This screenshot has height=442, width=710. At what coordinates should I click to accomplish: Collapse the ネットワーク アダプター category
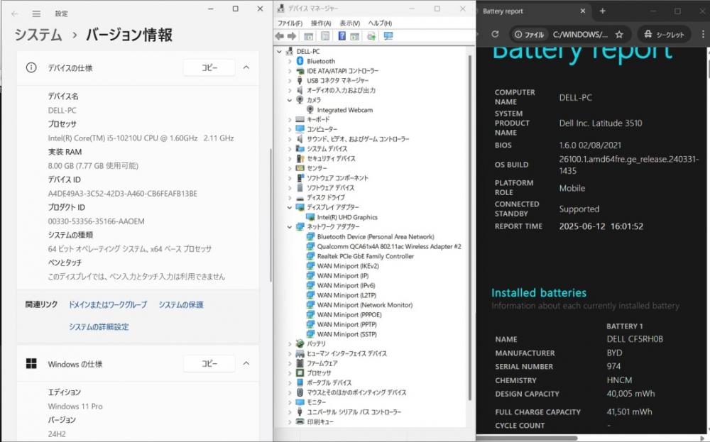(290, 226)
